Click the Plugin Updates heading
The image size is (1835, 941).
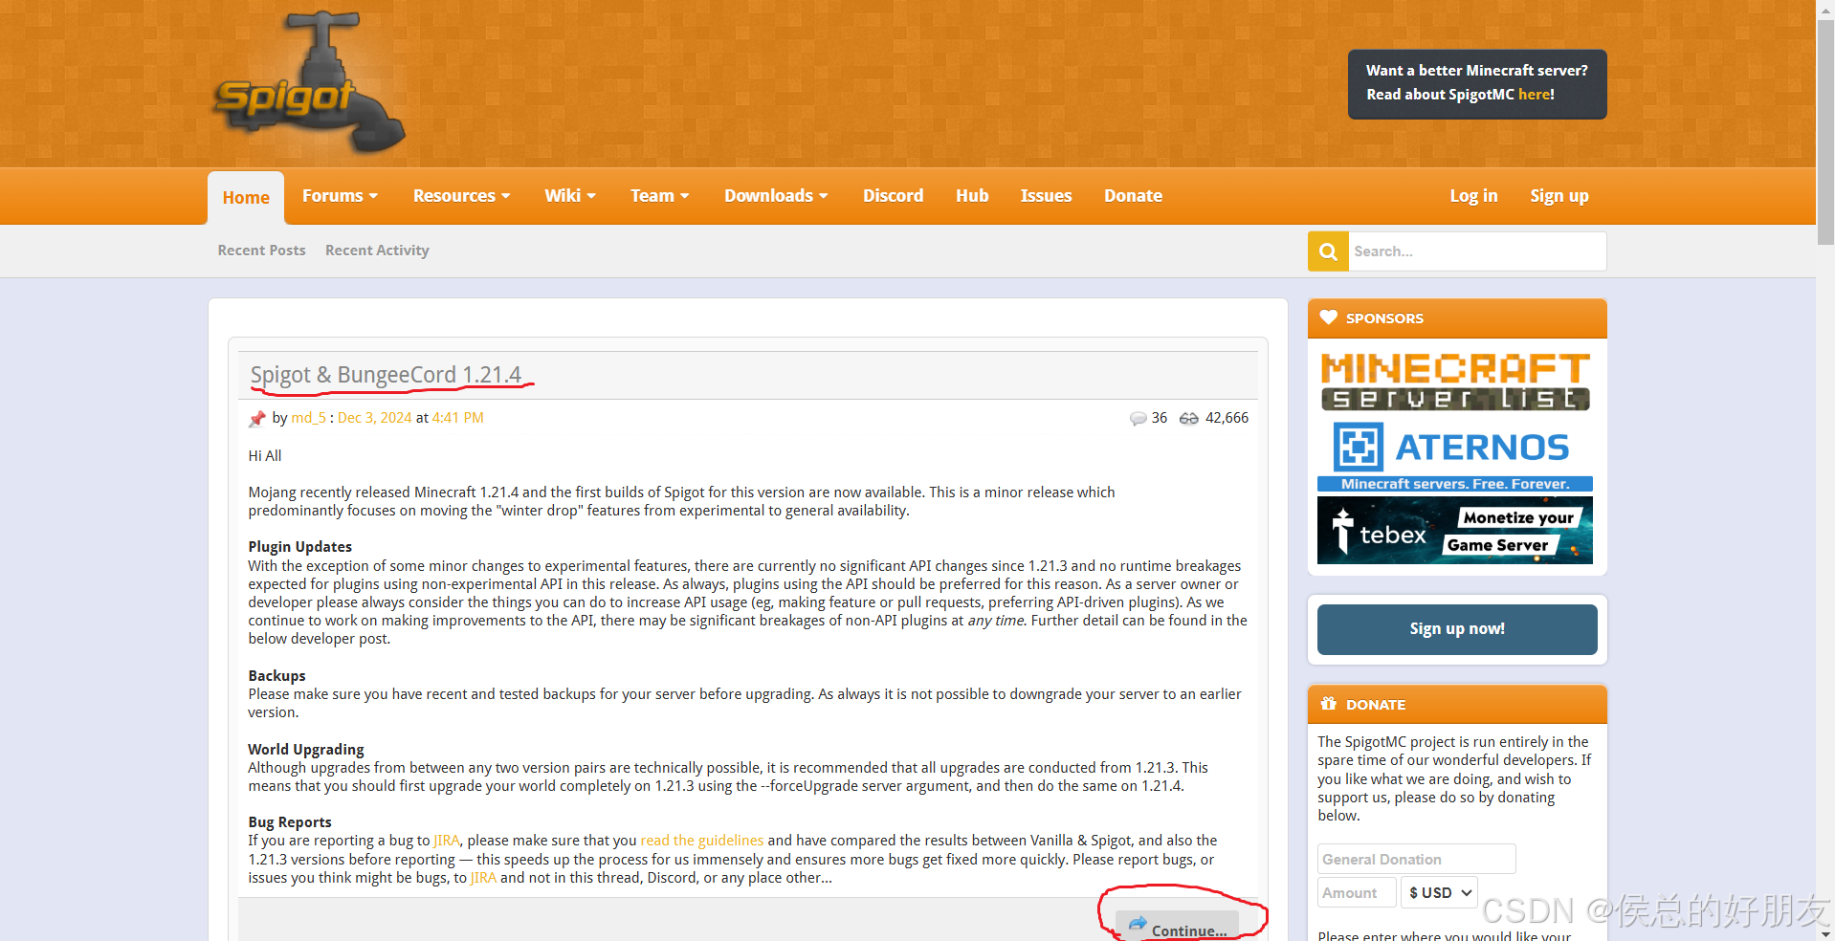299,547
